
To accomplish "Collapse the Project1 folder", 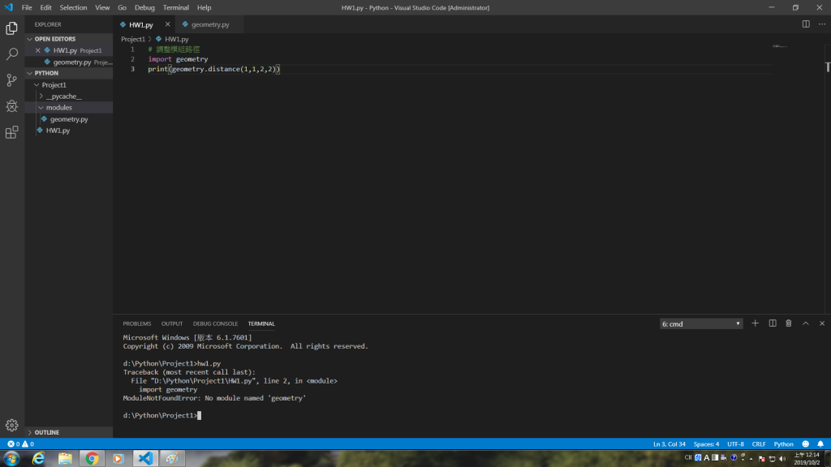I will (37, 84).
